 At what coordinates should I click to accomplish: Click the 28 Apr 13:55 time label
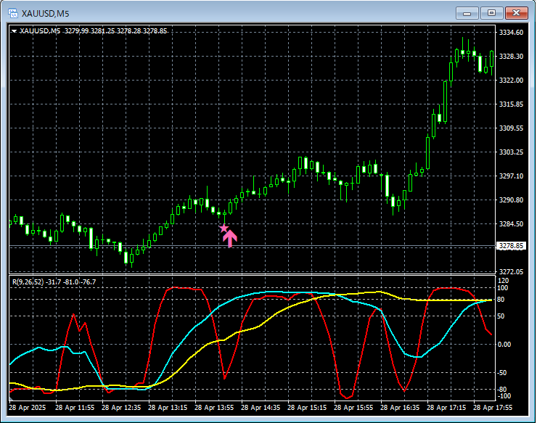click(214, 408)
